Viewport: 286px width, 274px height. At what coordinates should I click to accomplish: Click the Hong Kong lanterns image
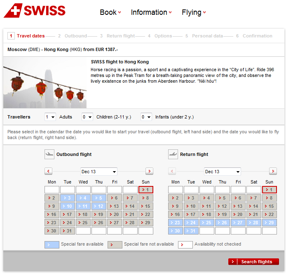click(x=45, y=83)
